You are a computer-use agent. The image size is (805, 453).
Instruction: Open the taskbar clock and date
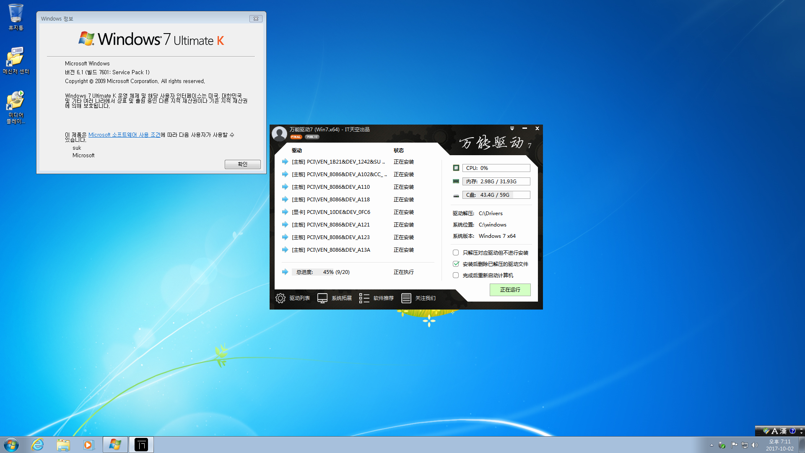(779, 445)
